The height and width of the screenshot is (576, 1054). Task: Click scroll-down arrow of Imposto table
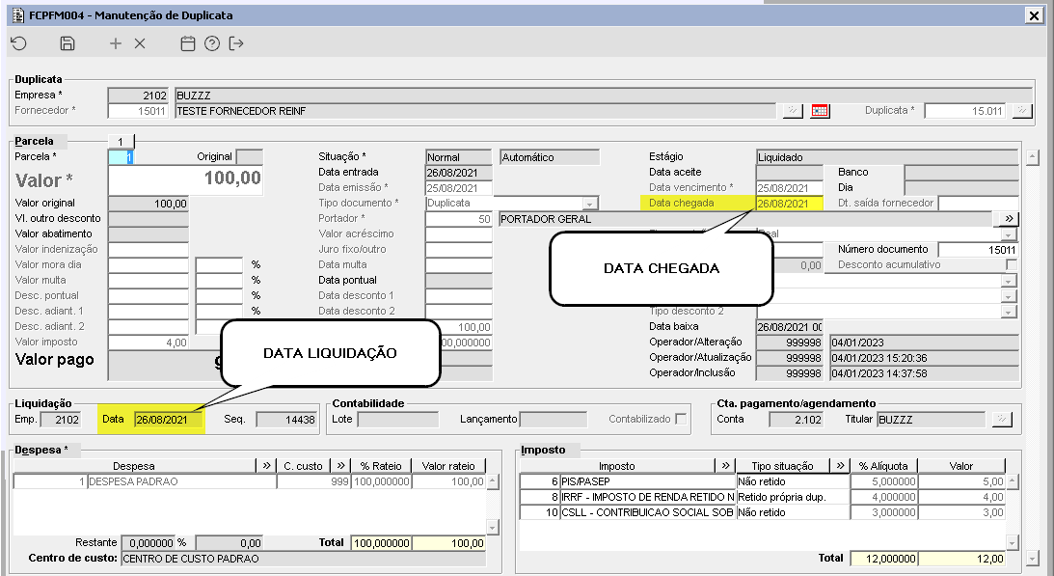point(1013,542)
